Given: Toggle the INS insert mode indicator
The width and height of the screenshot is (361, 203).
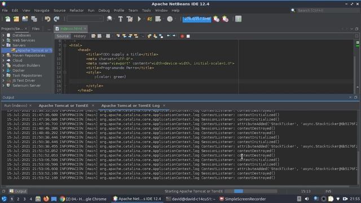Looking at the screenshot, I should (x=328, y=191).
